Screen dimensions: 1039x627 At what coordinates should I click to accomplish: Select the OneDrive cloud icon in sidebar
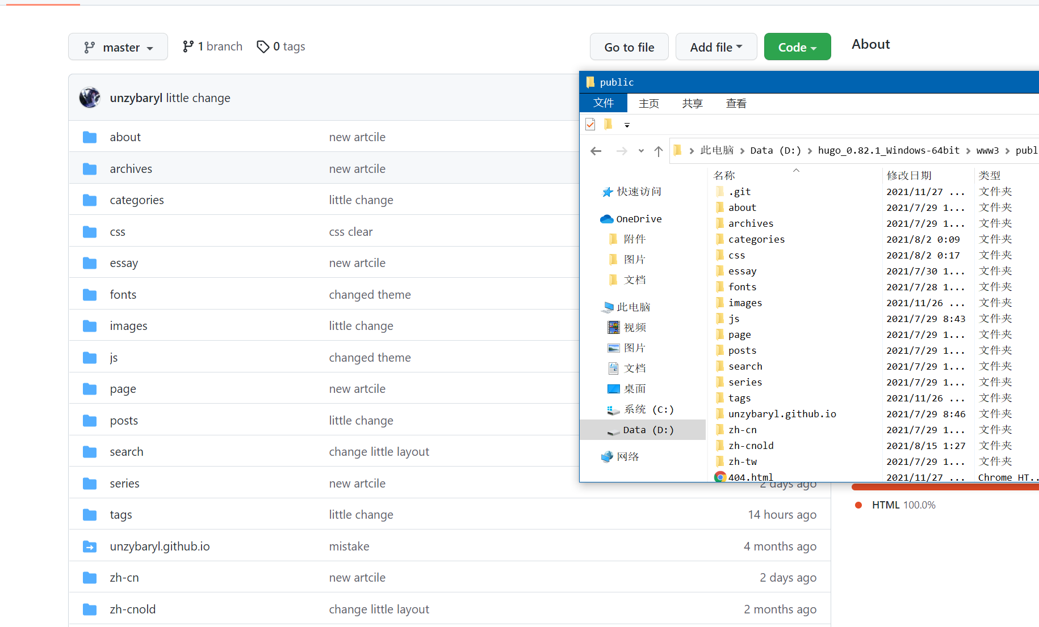point(606,219)
